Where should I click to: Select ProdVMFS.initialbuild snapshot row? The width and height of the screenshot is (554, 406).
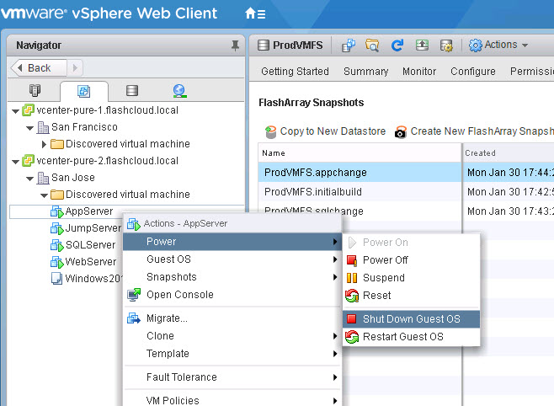tap(406, 192)
